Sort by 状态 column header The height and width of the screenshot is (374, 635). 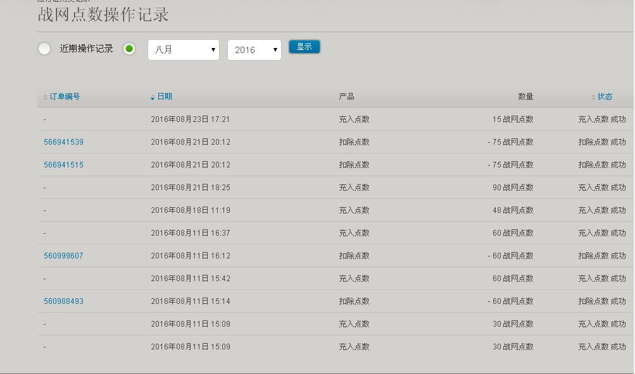point(605,97)
